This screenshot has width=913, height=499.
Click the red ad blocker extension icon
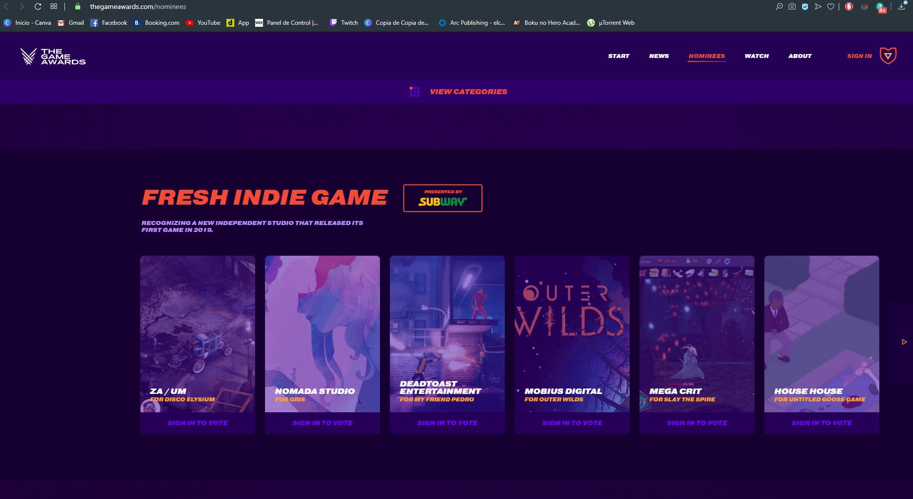coord(849,6)
